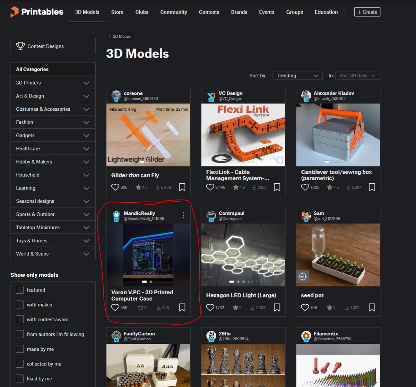Screen dimensions: 416x387
Task: Click the Create button
Action: [367, 12]
